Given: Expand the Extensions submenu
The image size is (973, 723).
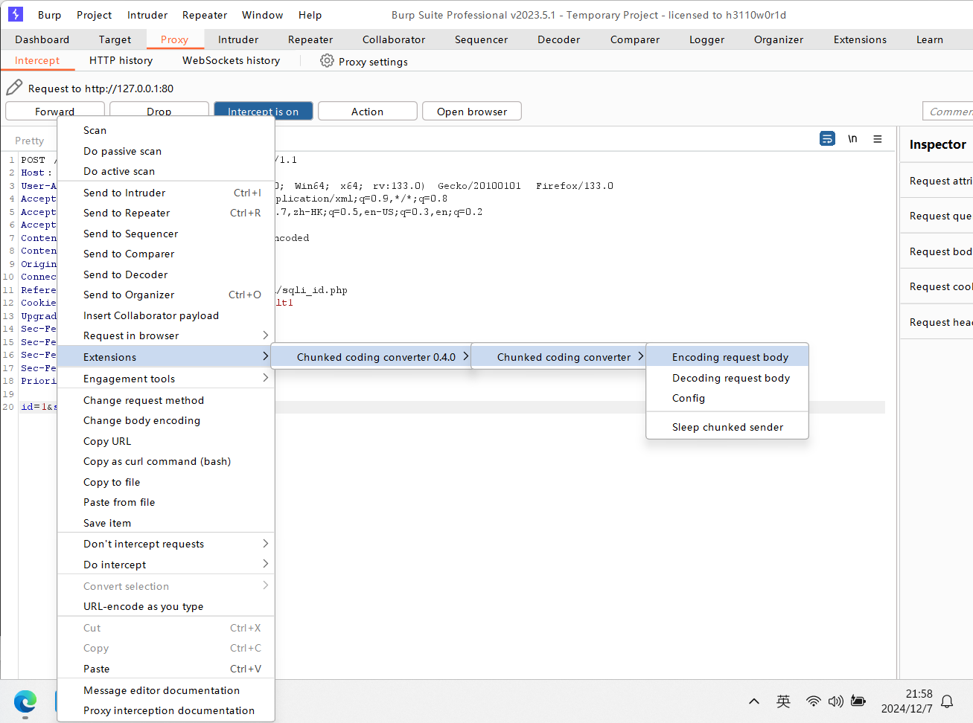Looking at the screenshot, I should (165, 357).
